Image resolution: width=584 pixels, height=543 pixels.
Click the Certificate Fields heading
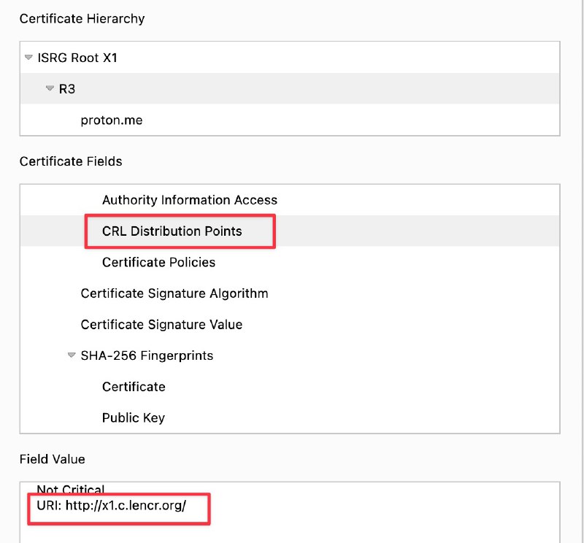(x=71, y=161)
